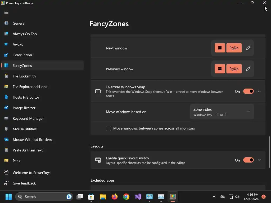Click the Give feedback icon

click(6, 183)
